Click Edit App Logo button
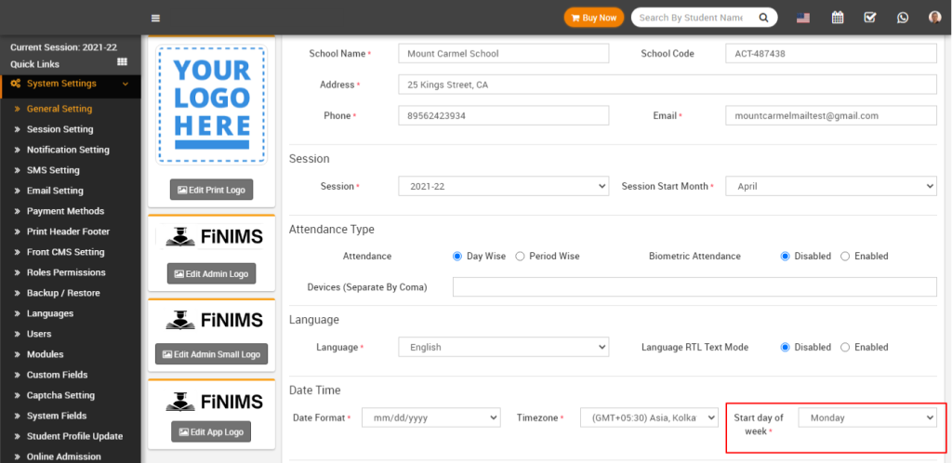This screenshot has width=952, height=463. tap(211, 432)
